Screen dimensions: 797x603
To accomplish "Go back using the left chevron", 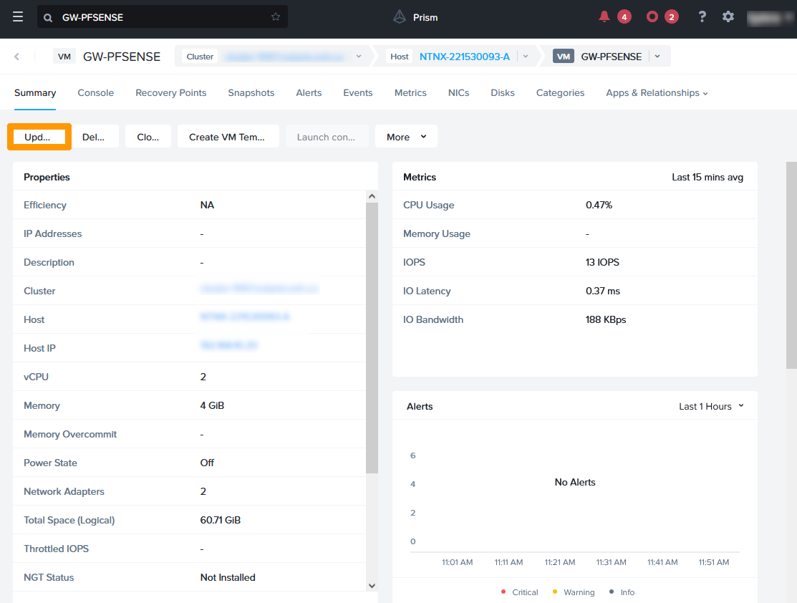I will point(17,57).
